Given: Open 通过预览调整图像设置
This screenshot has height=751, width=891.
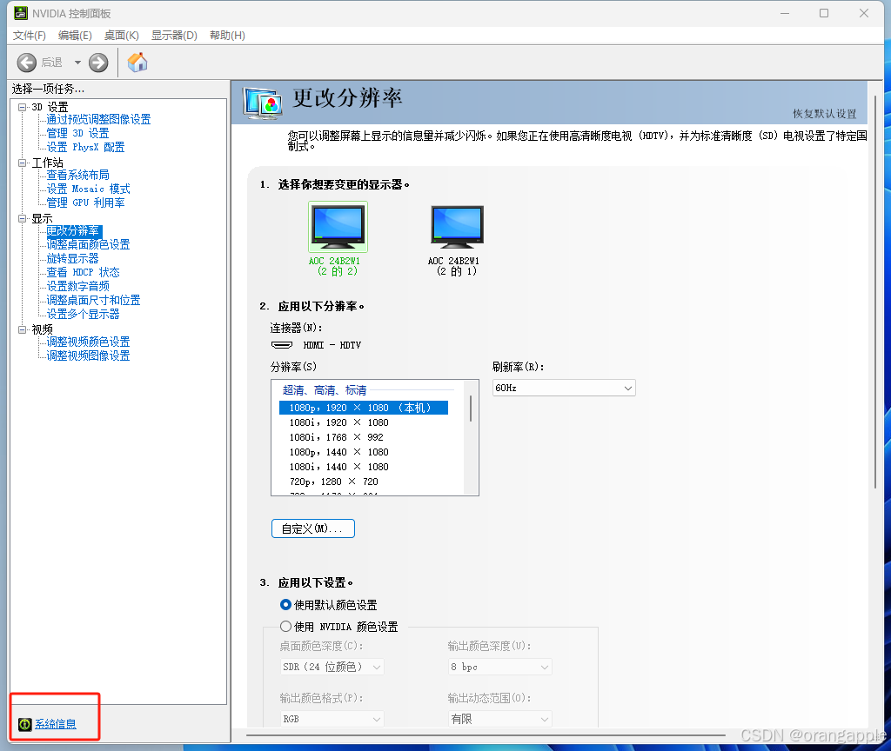Looking at the screenshot, I should point(98,119).
